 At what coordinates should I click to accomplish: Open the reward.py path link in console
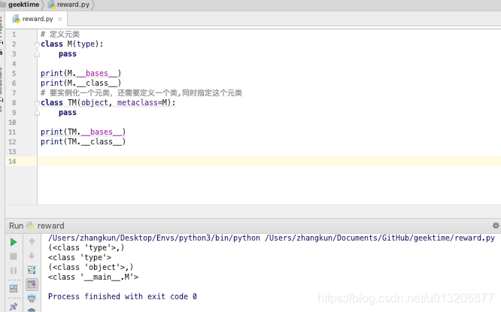coord(380,238)
